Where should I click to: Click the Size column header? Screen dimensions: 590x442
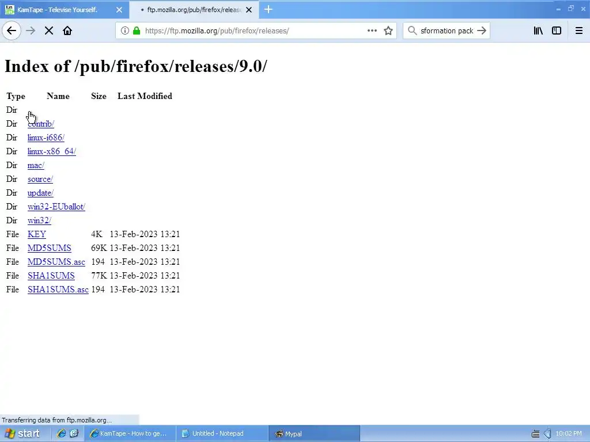[99, 96]
